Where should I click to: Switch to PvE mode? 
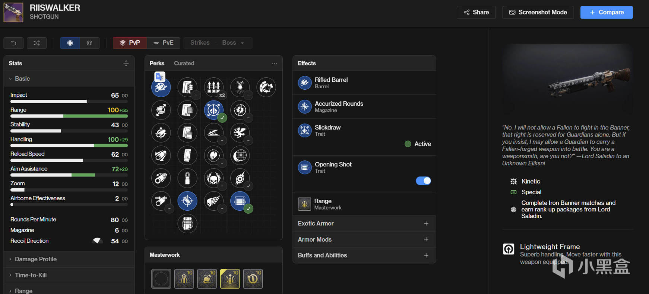pyautogui.click(x=164, y=43)
